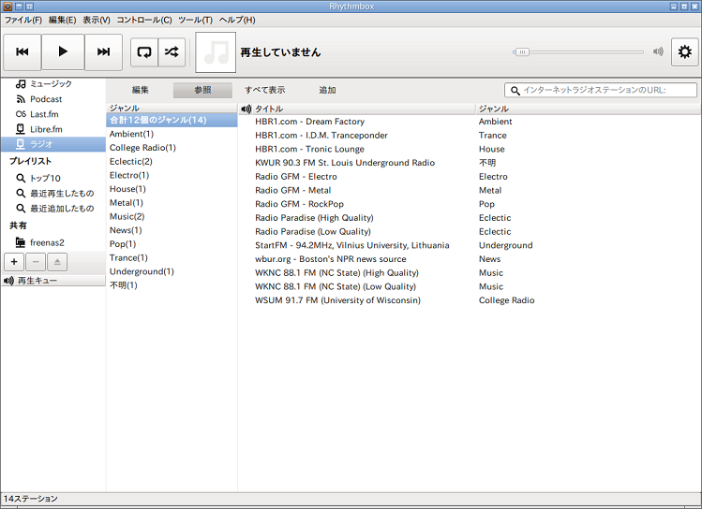Open the 再生キュー play queue
Screen dimensions: 702x509
click(52, 281)
